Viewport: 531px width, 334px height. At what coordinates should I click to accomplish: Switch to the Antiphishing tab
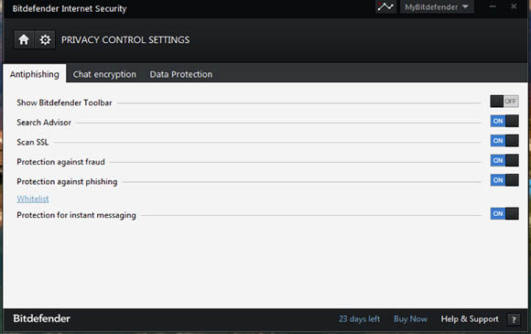tap(35, 74)
